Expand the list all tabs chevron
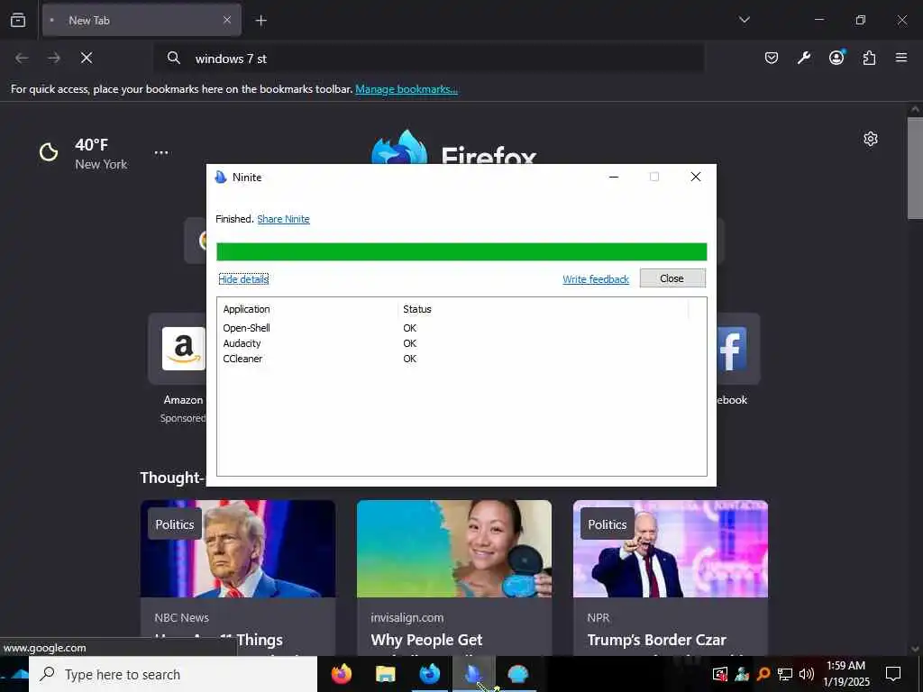 tap(744, 20)
